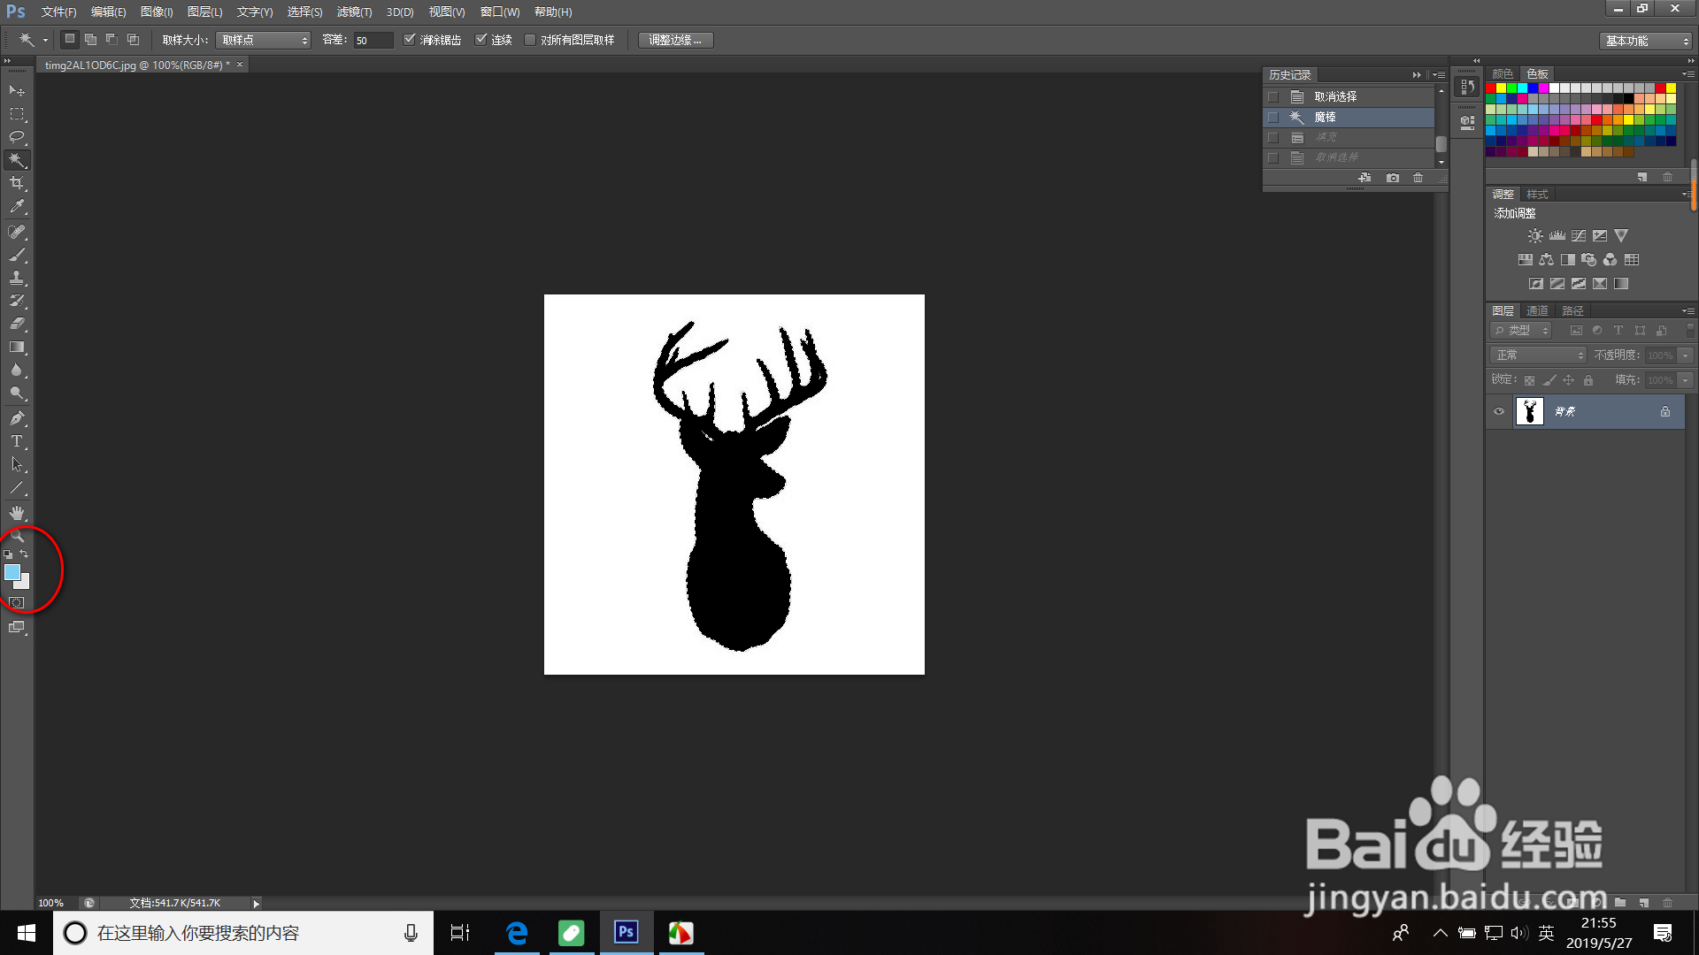Select the Crop tool
This screenshot has height=955, width=1699.
point(17,183)
